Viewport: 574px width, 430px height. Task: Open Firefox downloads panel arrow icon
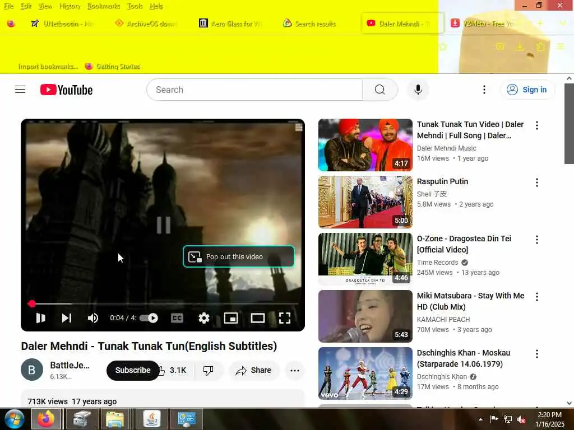pos(520,46)
